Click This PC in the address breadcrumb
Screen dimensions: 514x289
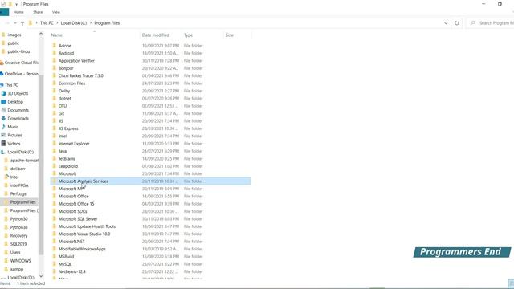coord(47,23)
